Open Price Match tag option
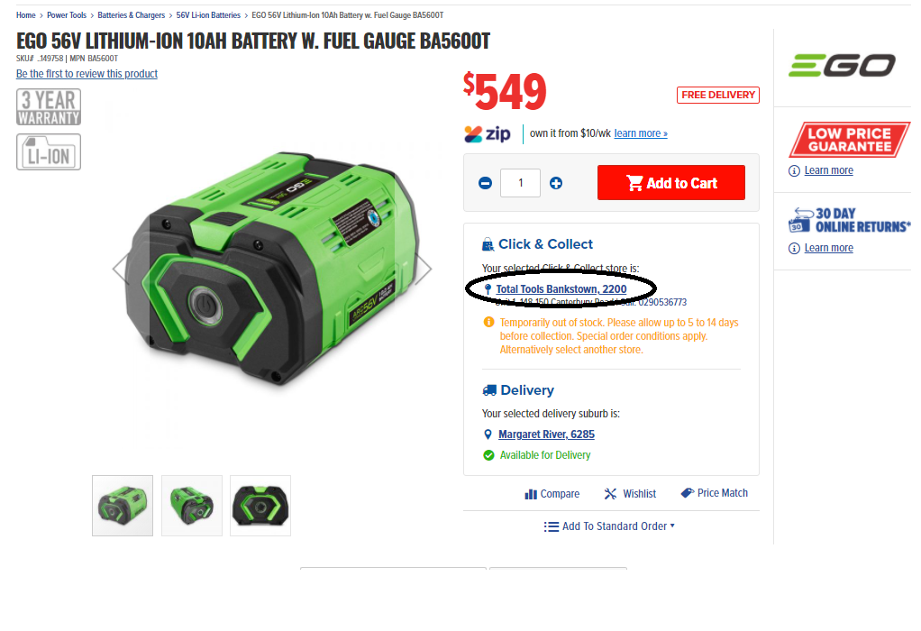 point(715,493)
